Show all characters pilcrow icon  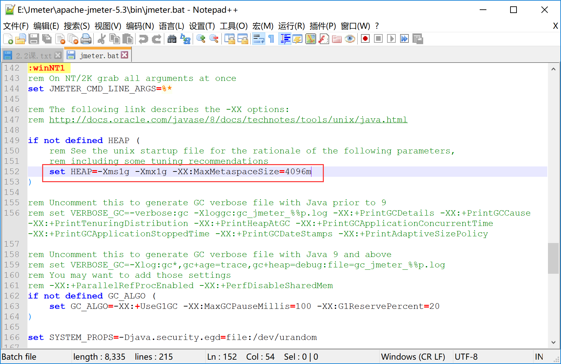tap(271, 39)
